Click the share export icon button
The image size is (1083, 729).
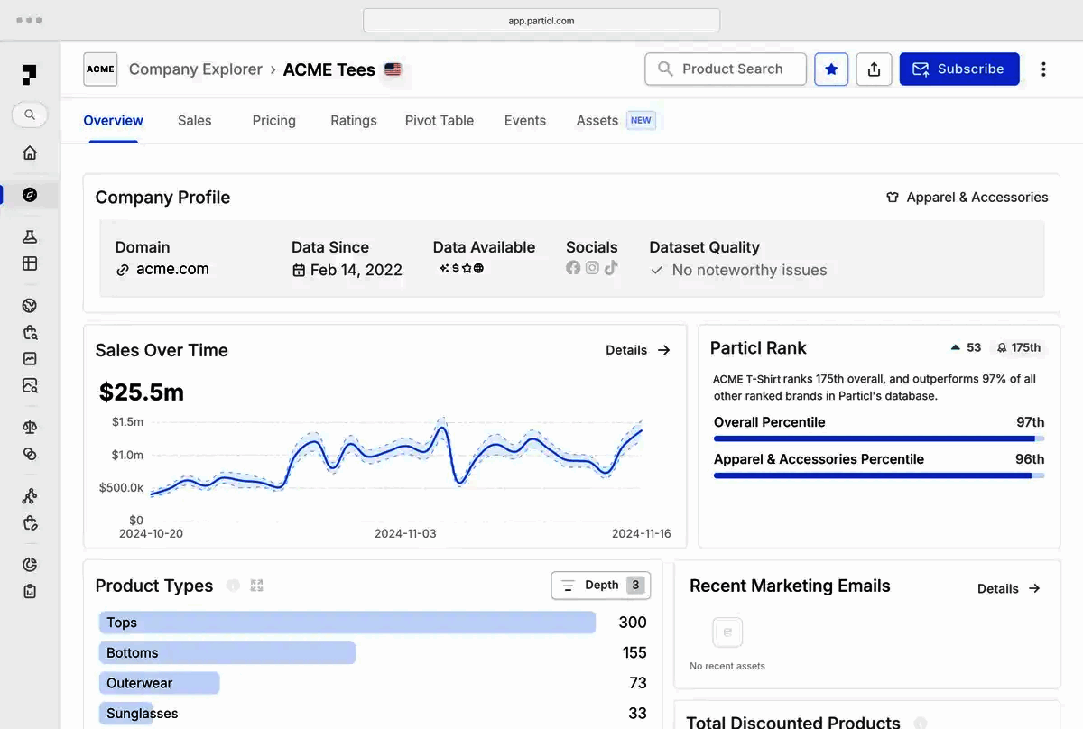874,69
